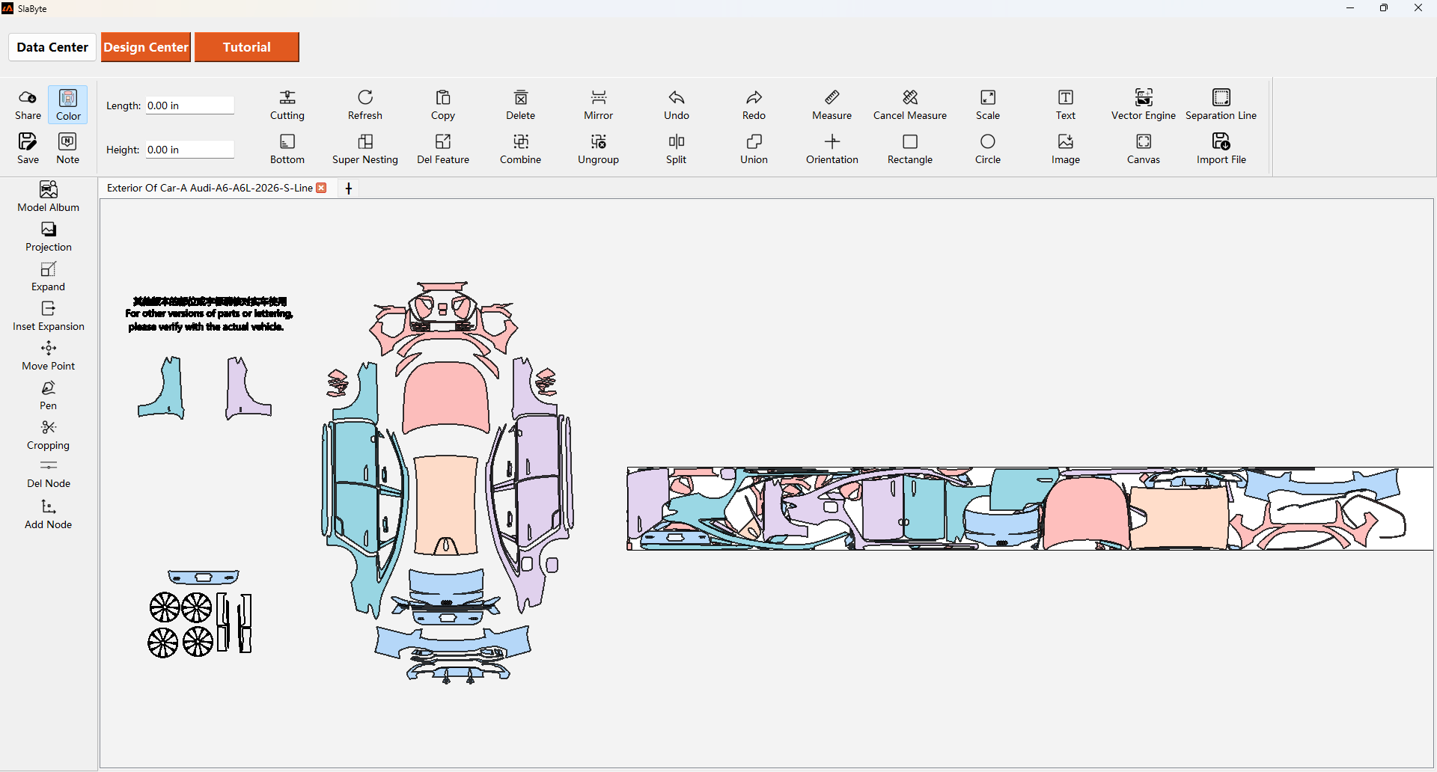Image resolution: width=1437 pixels, height=772 pixels.
Task: Activate the Measure tool
Action: [x=832, y=105]
